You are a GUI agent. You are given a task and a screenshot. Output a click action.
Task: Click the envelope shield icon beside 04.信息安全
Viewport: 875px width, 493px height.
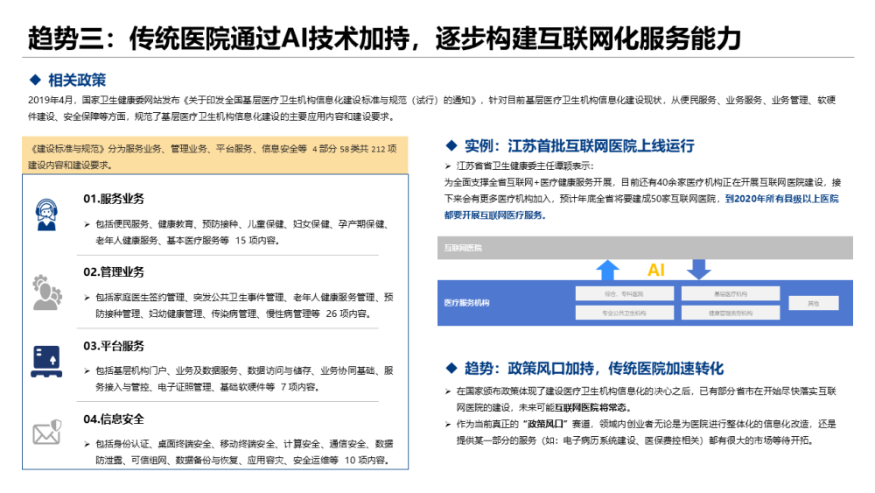47,433
